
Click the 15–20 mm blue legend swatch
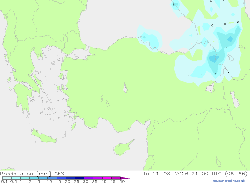[x=61, y=178]
